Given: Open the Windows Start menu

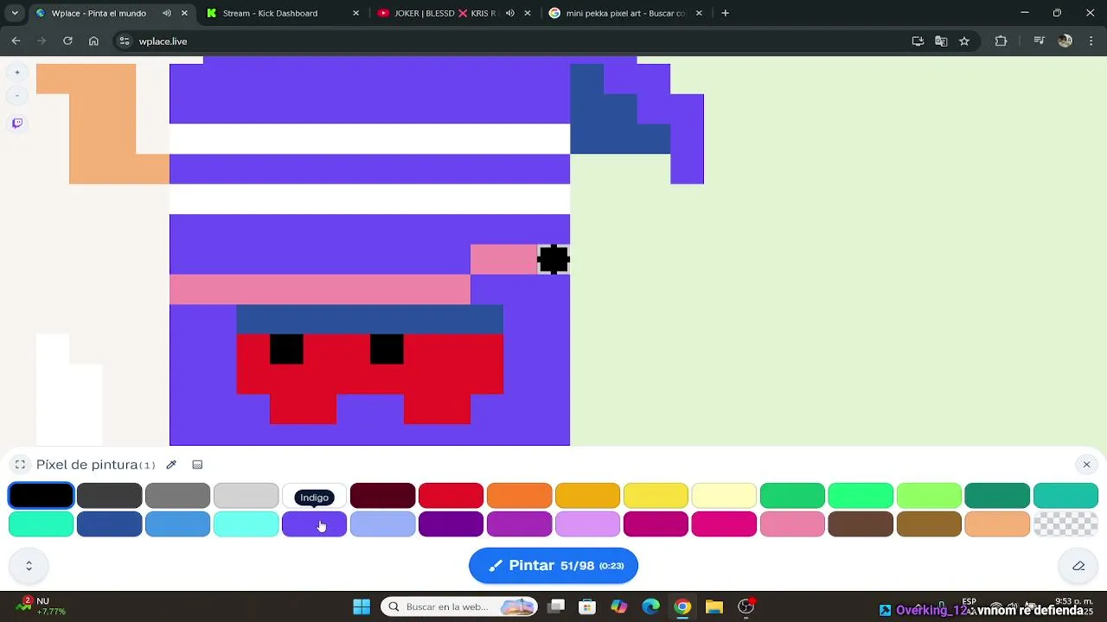Looking at the screenshot, I should (x=362, y=606).
